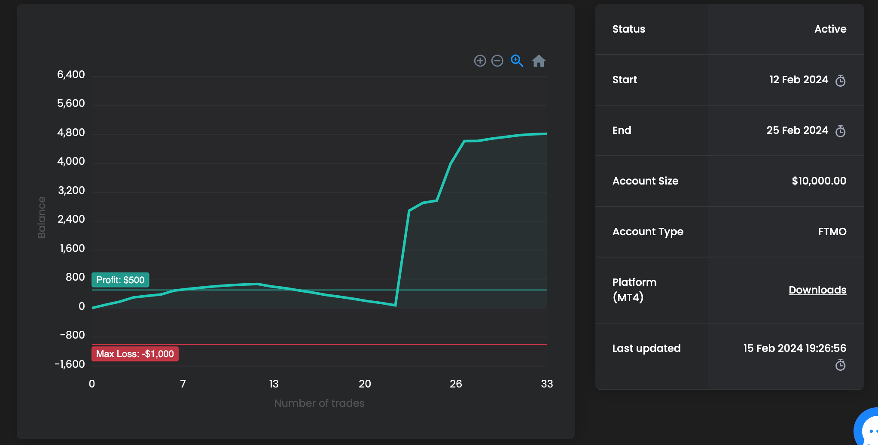Reset chart zoom with home icon
This screenshot has height=445, width=878.
tap(539, 61)
